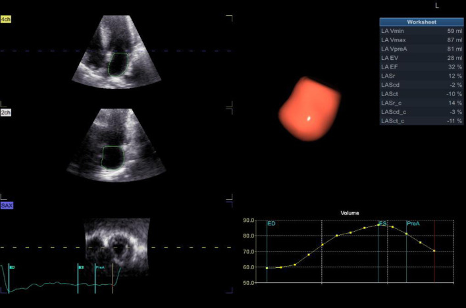The height and width of the screenshot is (308, 466).
Task: Select the LA Vmax row in worksheet
Action: (x=421, y=39)
